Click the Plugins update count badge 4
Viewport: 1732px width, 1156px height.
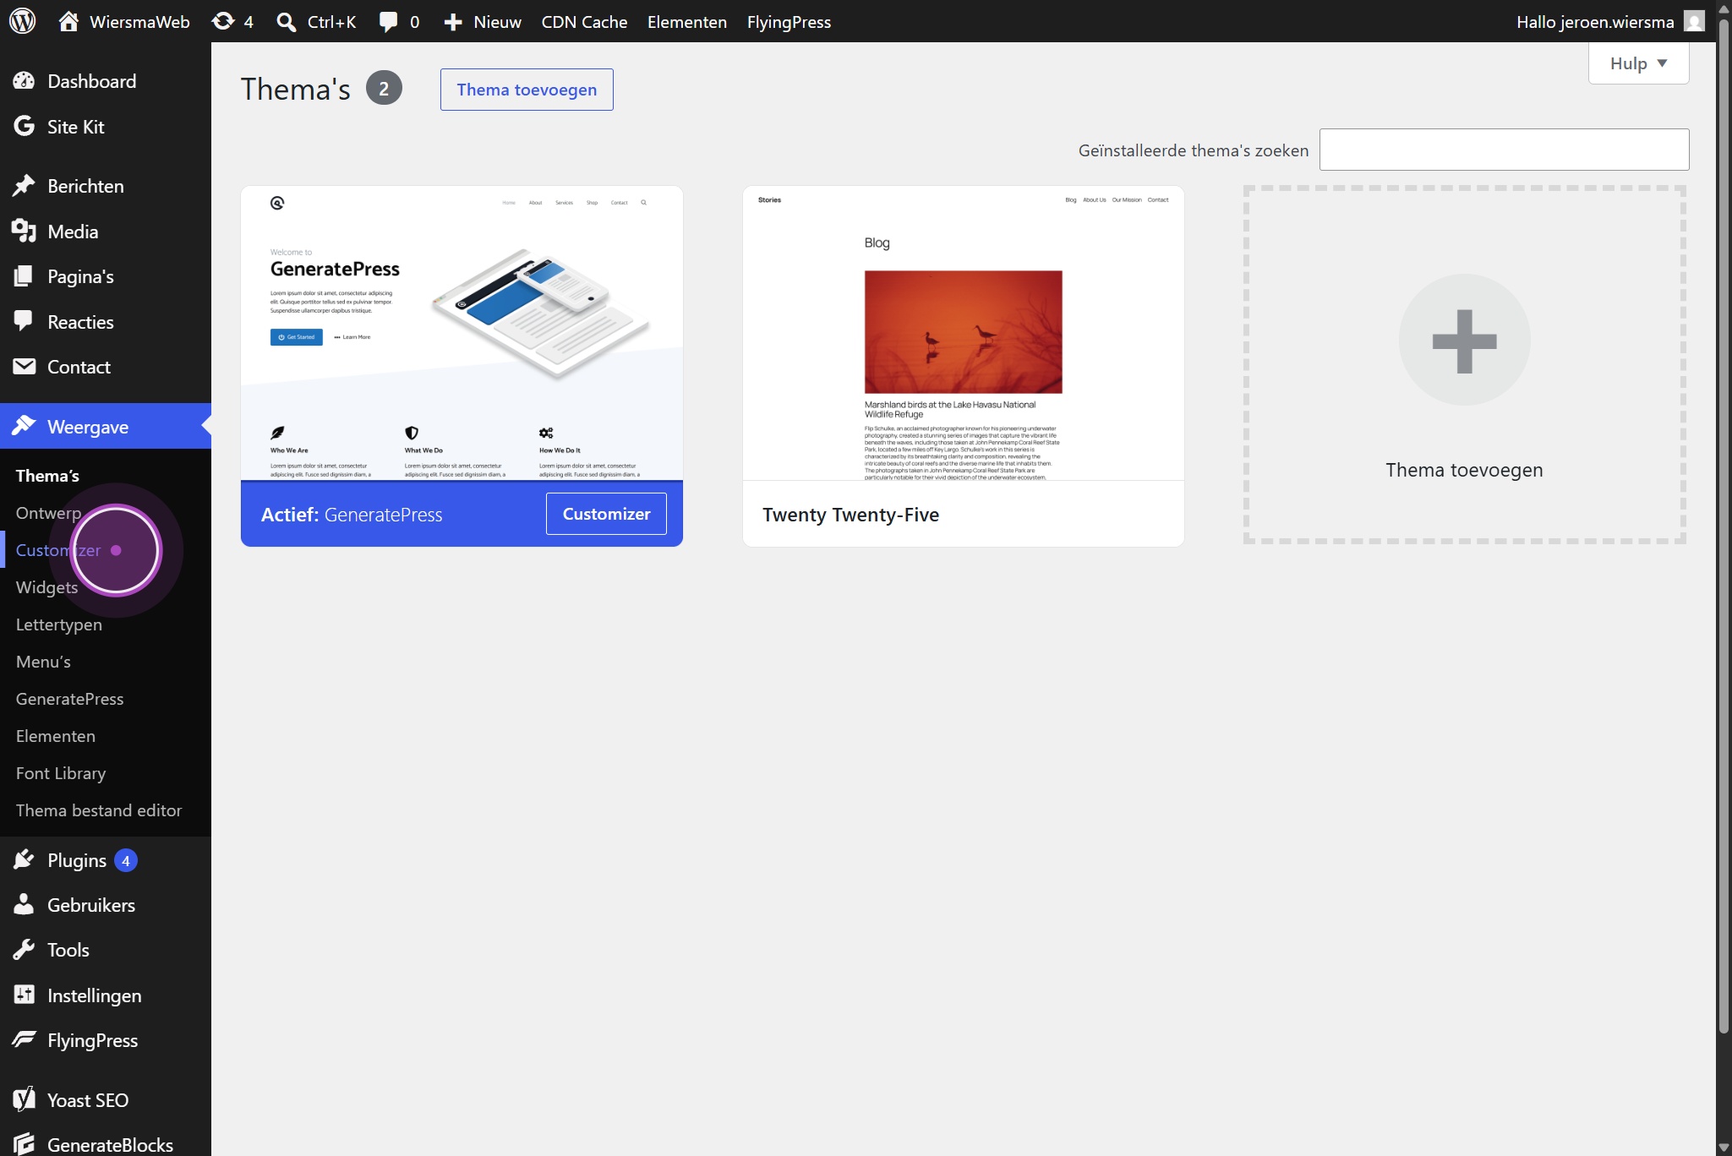click(x=126, y=860)
